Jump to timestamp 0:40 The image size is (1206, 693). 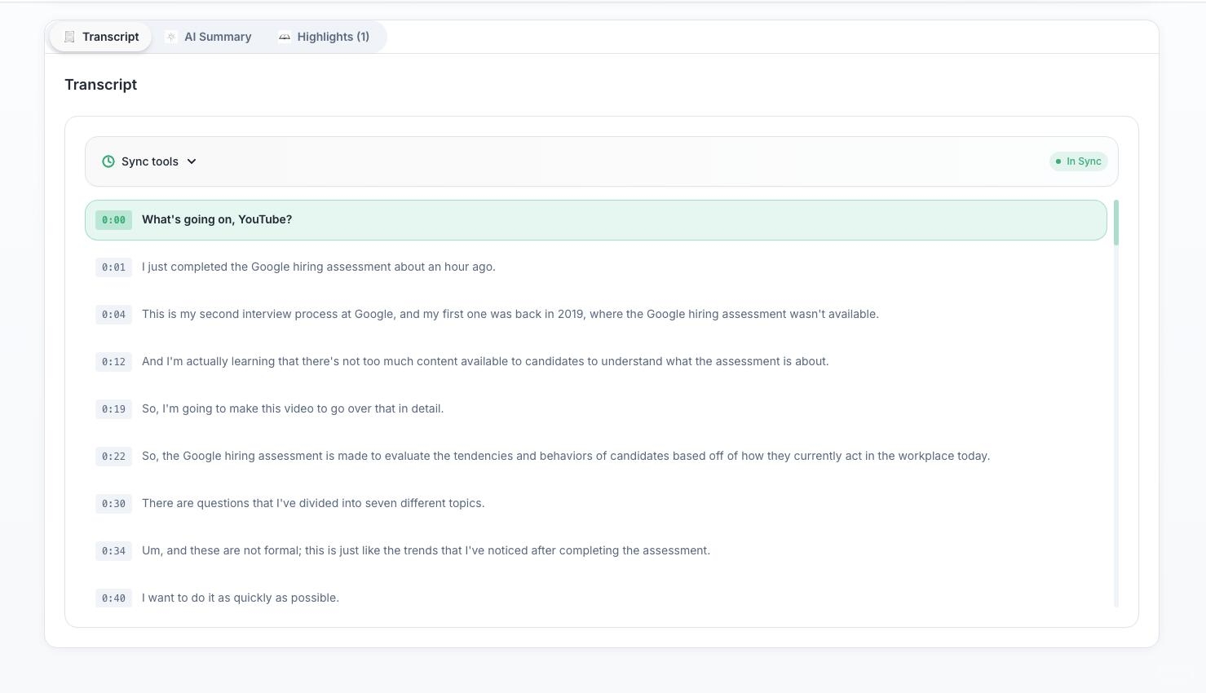[113, 598]
